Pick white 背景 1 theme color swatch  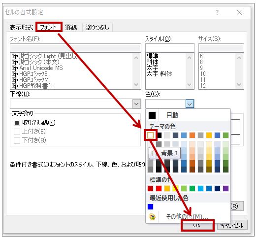coord(150,135)
